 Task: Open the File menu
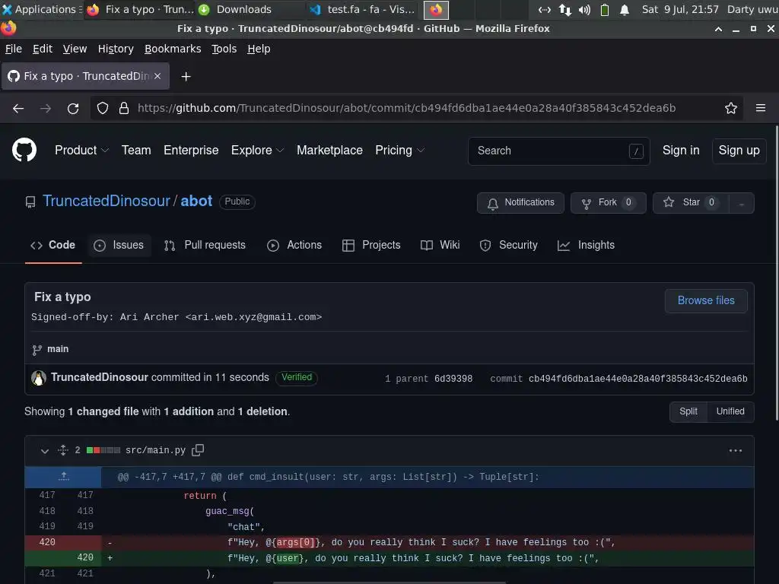click(x=14, y=49)
